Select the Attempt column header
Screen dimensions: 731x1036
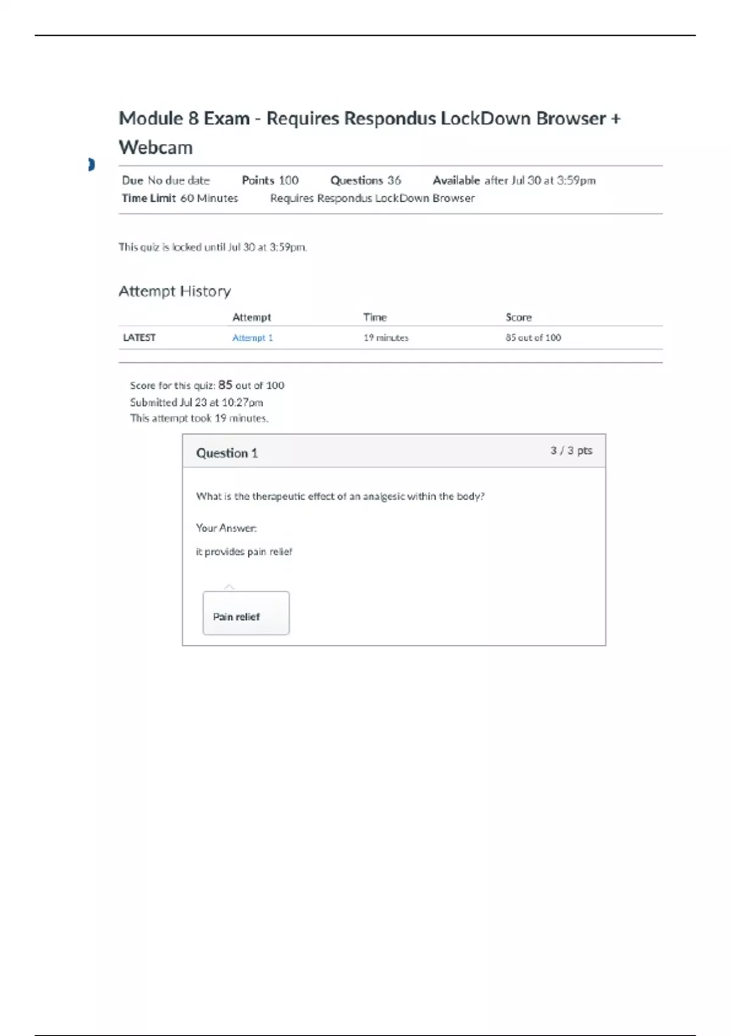252,317
